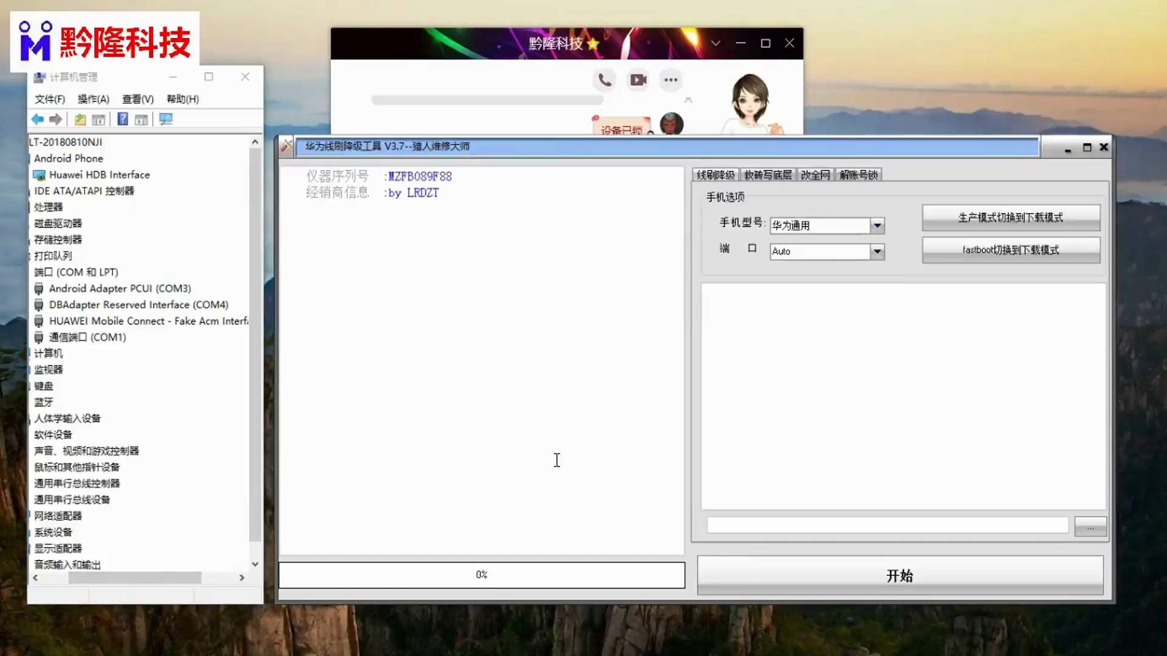The height and width of the screenshot is (656, 1167).
Task: Click the help question-mark toolbar icon
Action: [x=122, y=119]
